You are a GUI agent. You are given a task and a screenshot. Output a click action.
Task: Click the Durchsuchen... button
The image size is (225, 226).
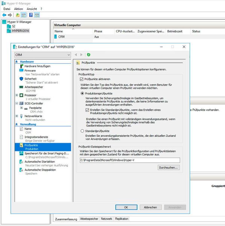(169, 168)
